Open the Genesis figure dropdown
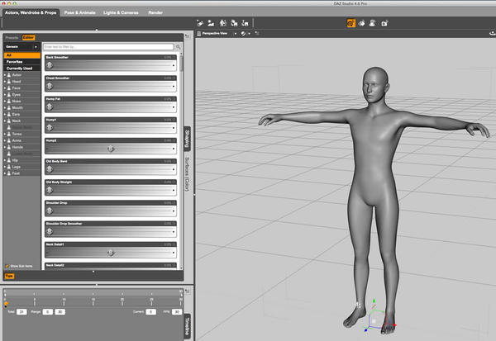This screenshot has width=496, height=341. (20, 47)
